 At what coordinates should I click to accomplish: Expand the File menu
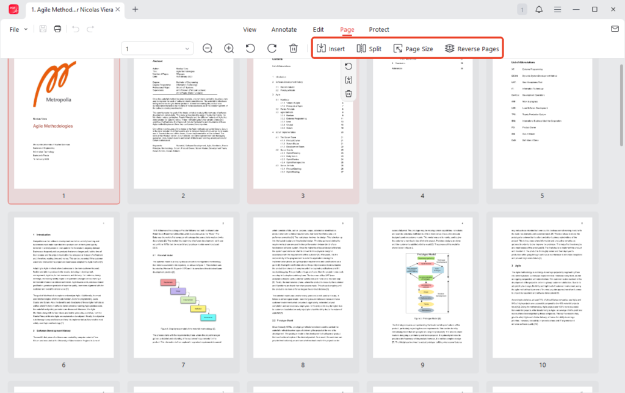pos(19,29)
